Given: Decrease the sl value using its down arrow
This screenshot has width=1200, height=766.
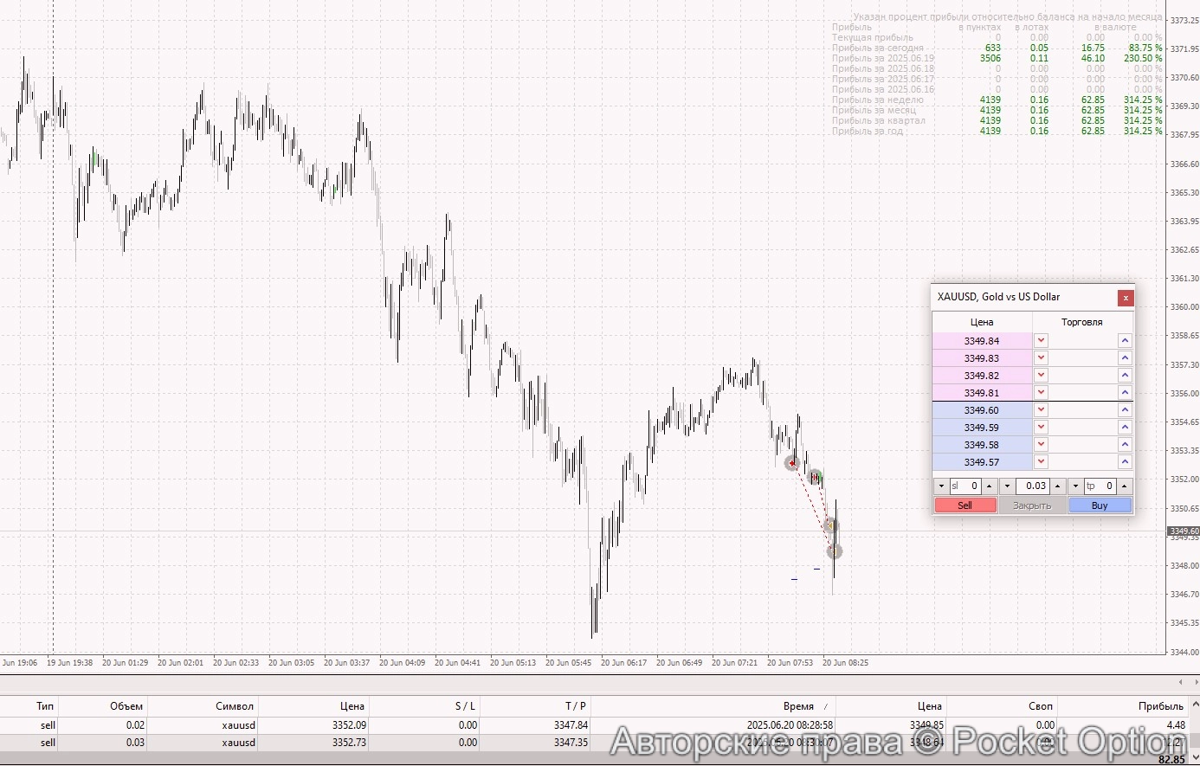Looking at the screenshot, I should (940, 486).
